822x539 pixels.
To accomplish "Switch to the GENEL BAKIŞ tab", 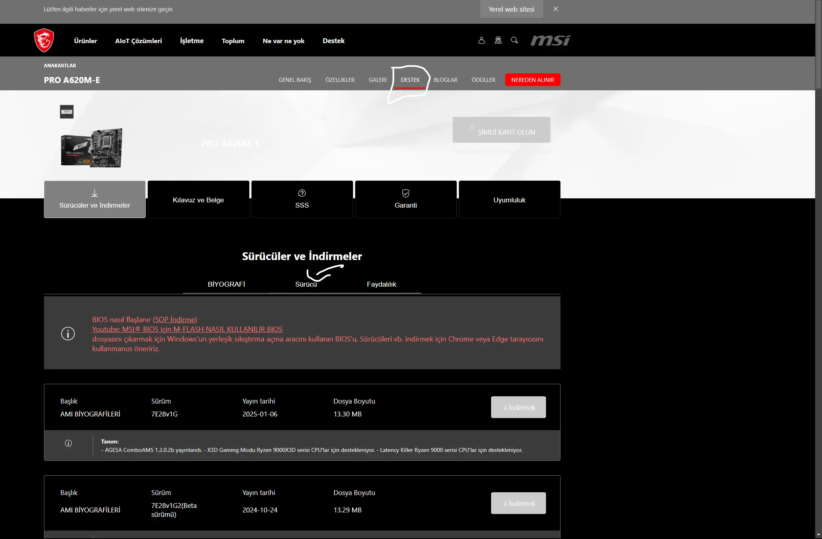I will pos(295,80).
